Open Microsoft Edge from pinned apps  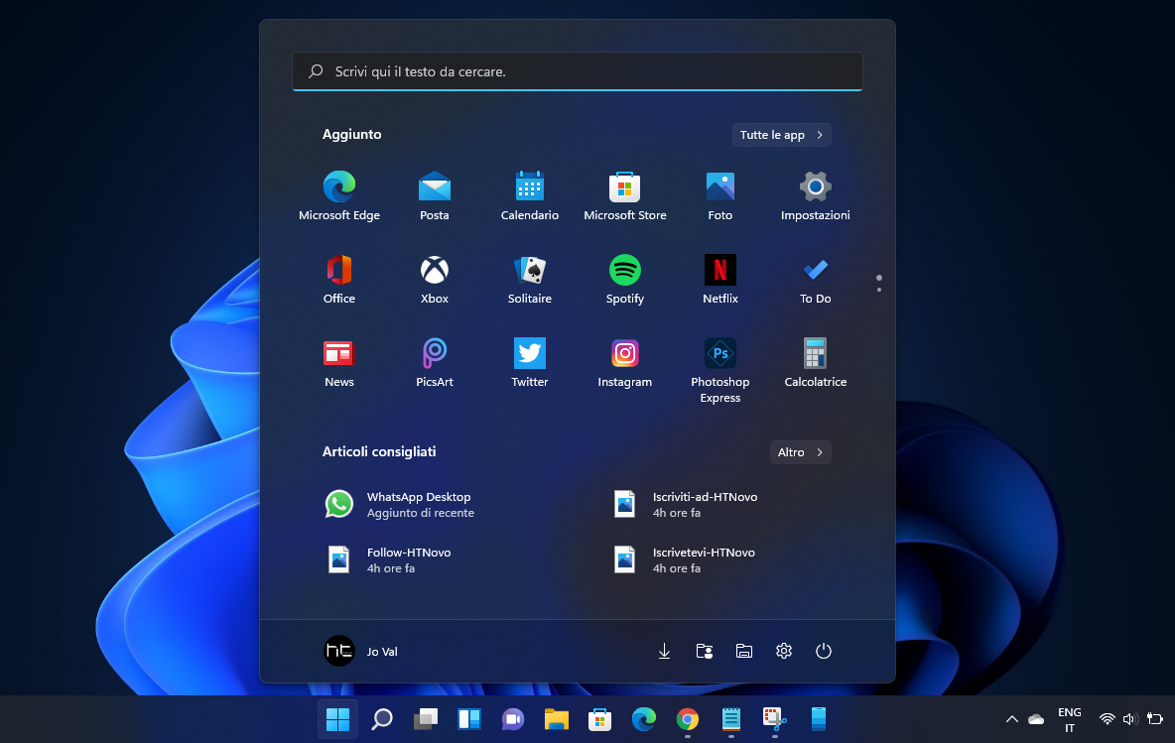(x=338, y=195)
